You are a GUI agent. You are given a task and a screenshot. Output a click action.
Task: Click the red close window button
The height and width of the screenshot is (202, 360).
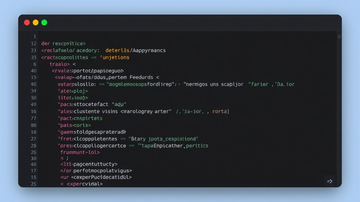(x=27, y=22)
